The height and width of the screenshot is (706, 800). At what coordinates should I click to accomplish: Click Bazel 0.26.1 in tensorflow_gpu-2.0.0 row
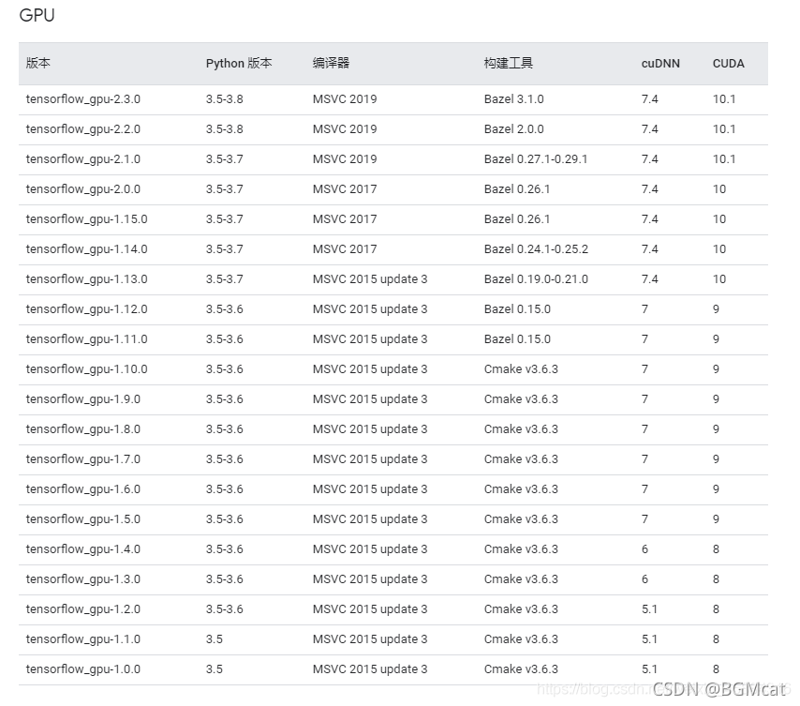(517, 189)
